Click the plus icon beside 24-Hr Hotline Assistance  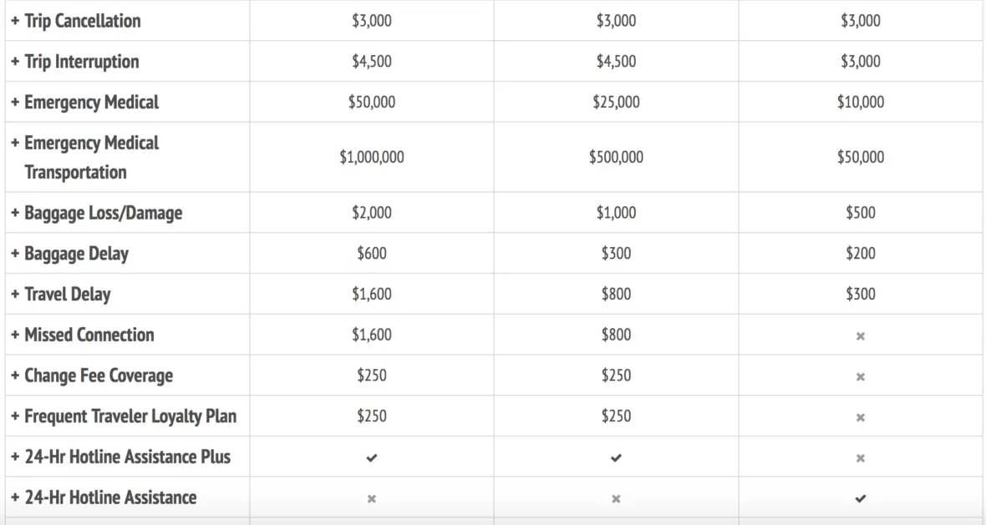click(15, 497)
